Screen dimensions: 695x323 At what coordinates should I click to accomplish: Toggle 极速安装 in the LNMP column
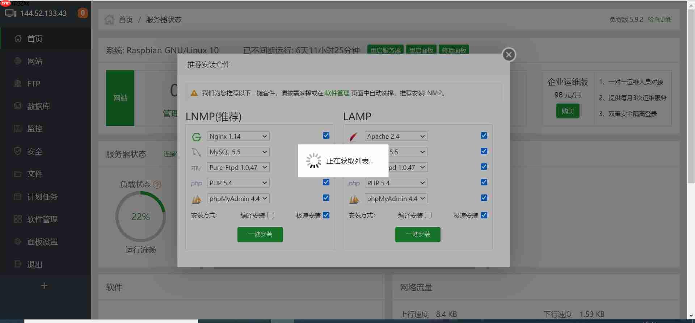(326, 215)
